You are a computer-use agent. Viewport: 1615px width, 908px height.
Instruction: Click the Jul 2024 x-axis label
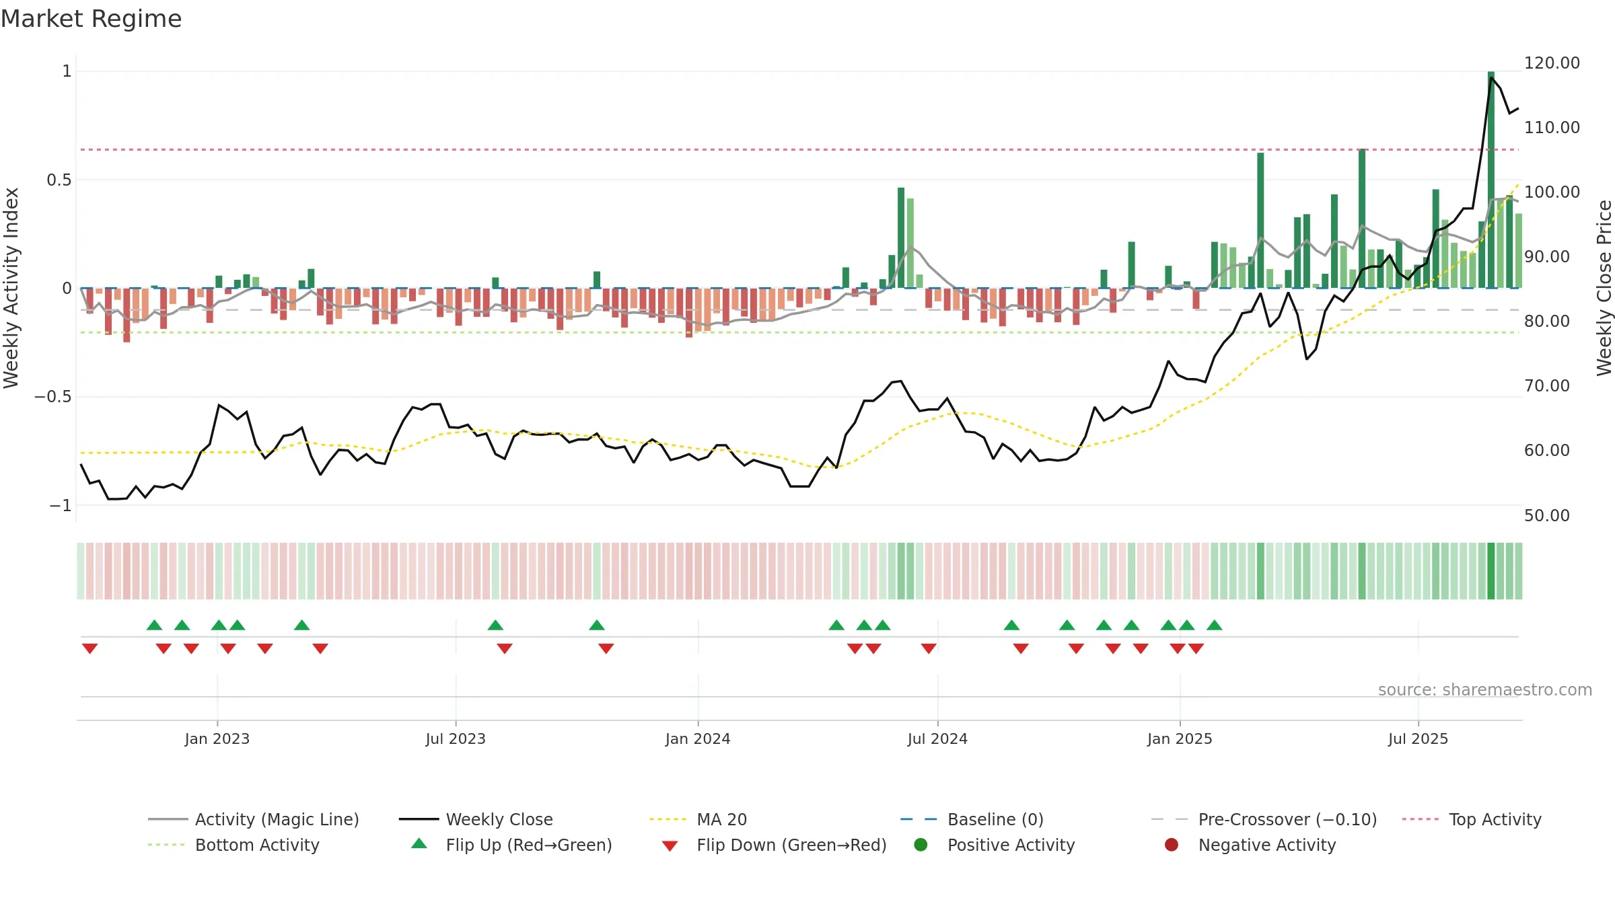(x=937, y=739)
